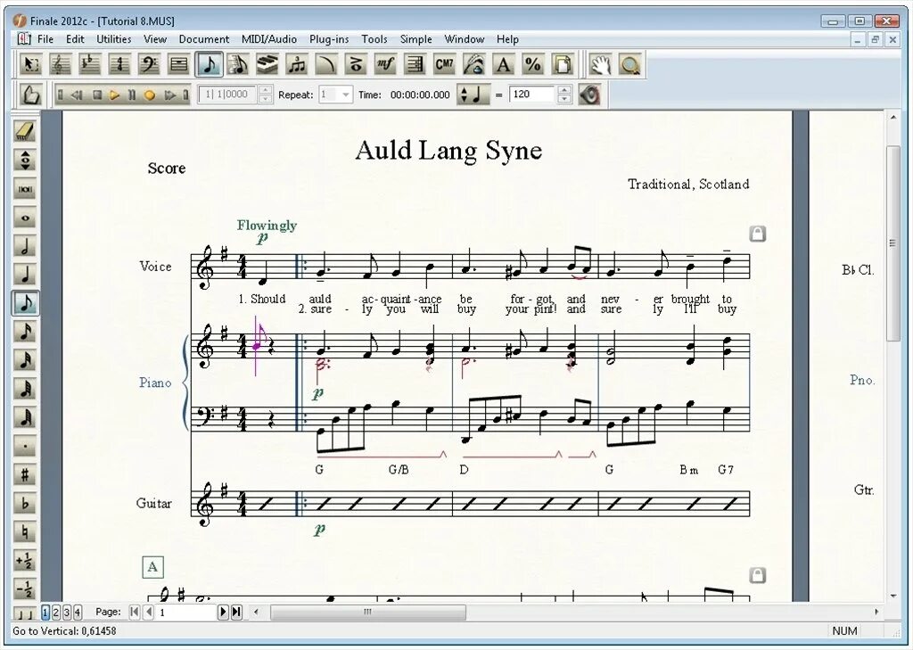The image size is (913, 650).
Task: Select the HyperScribe keyboard tool
Action: [267, 64]
